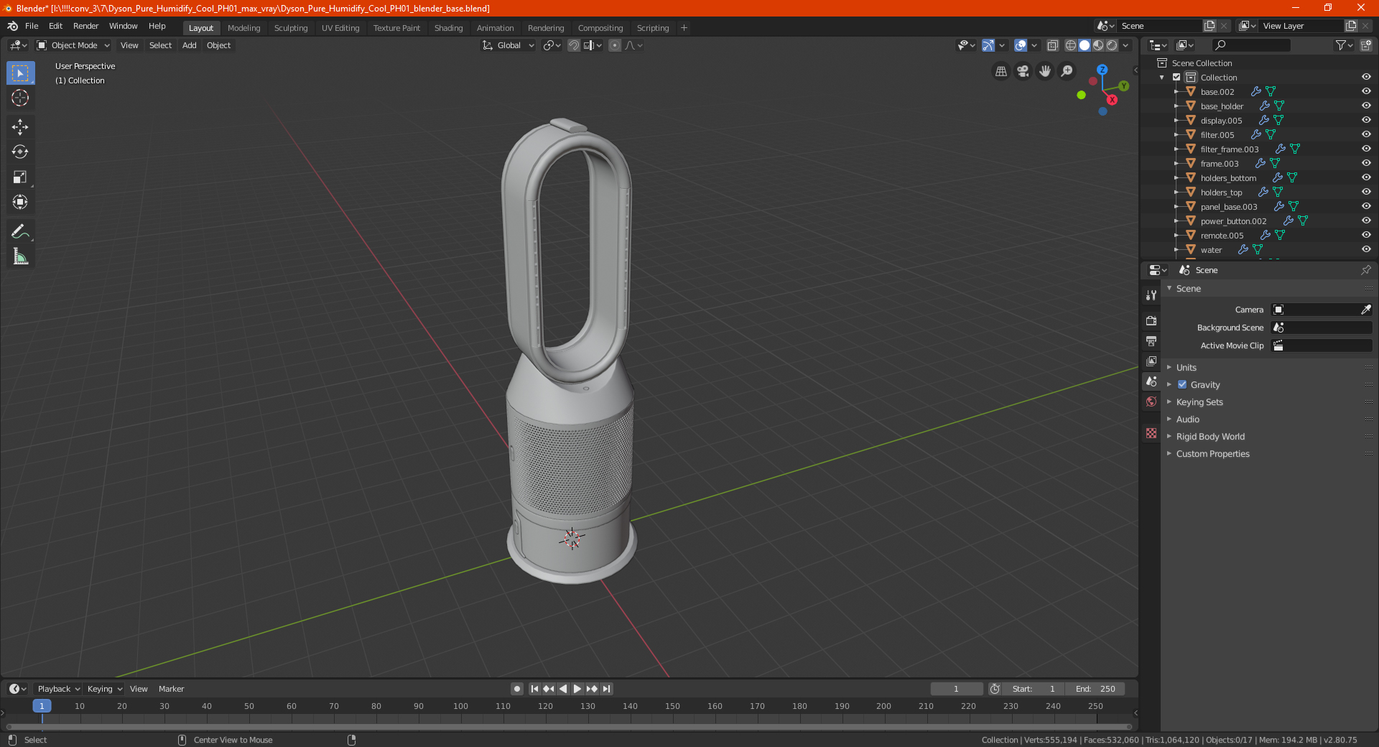Open the Playback dropdown in timeline
This screenshot has height=747, width=1379.
point(58,689)
